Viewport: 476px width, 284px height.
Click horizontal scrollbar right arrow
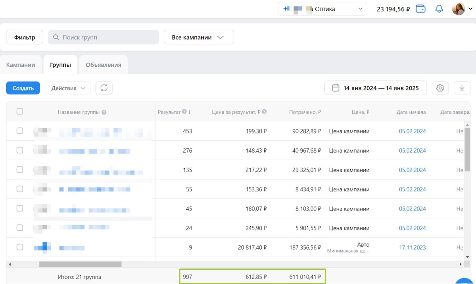click(461, 264)
